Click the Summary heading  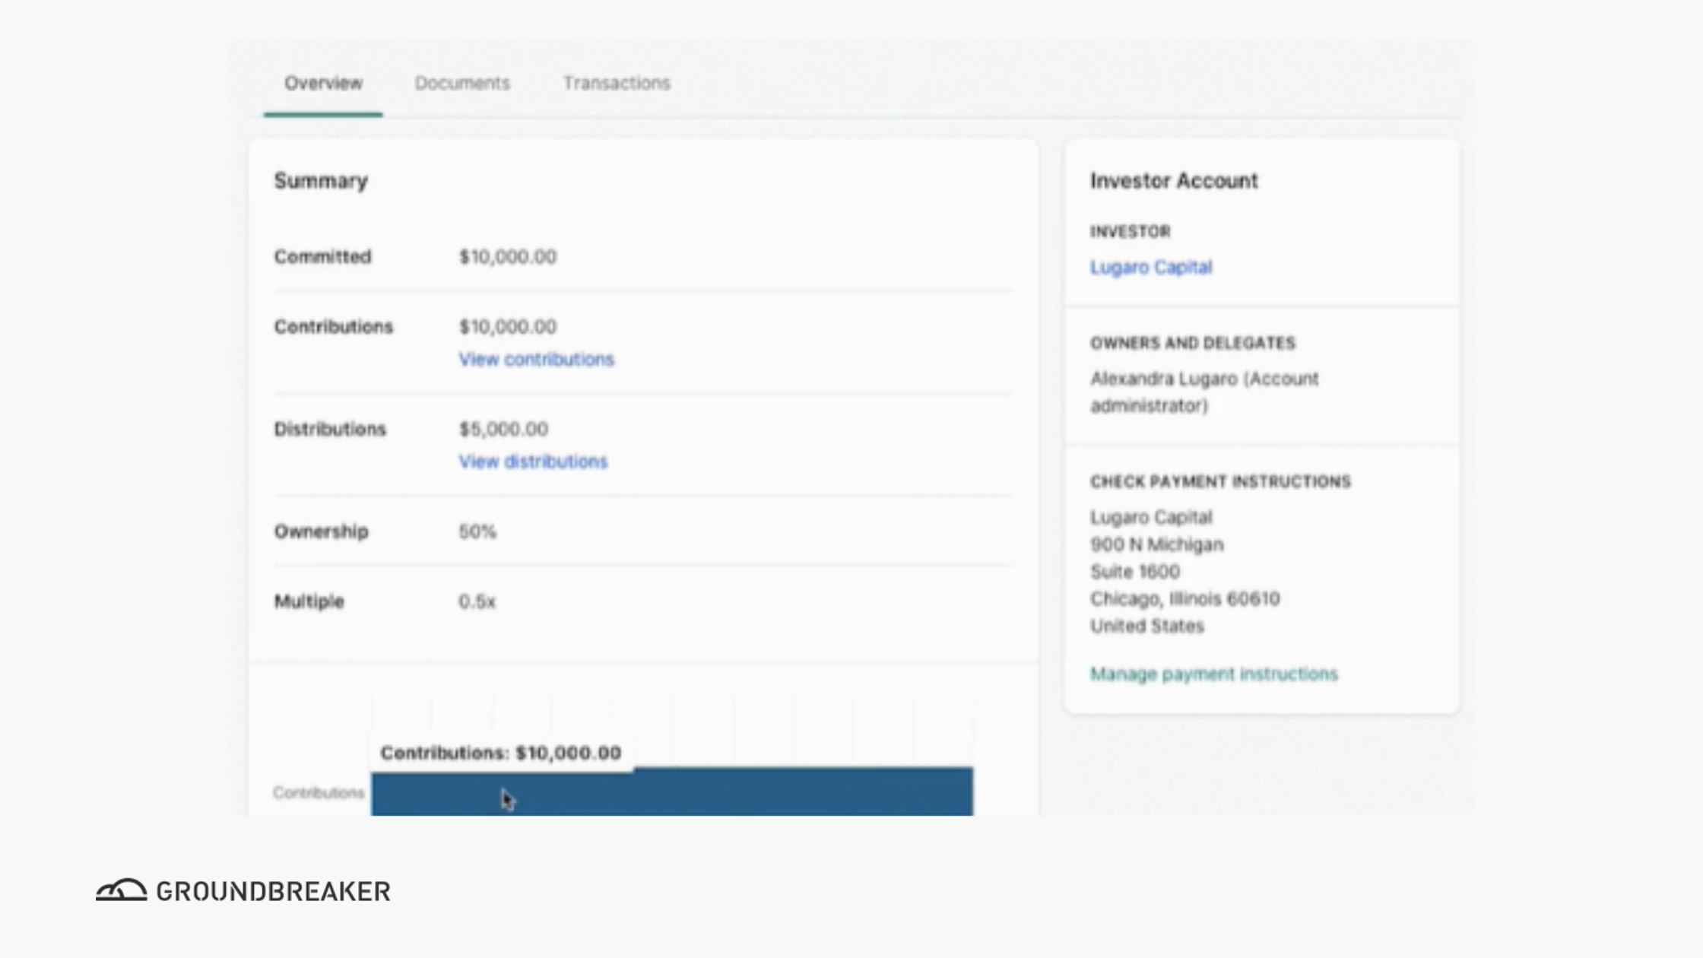coord(321,181)
